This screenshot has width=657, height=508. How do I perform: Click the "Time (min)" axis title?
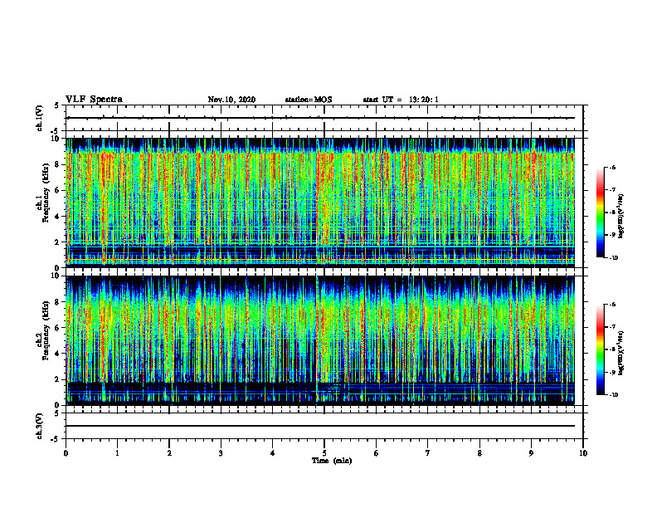click(332, 461)
